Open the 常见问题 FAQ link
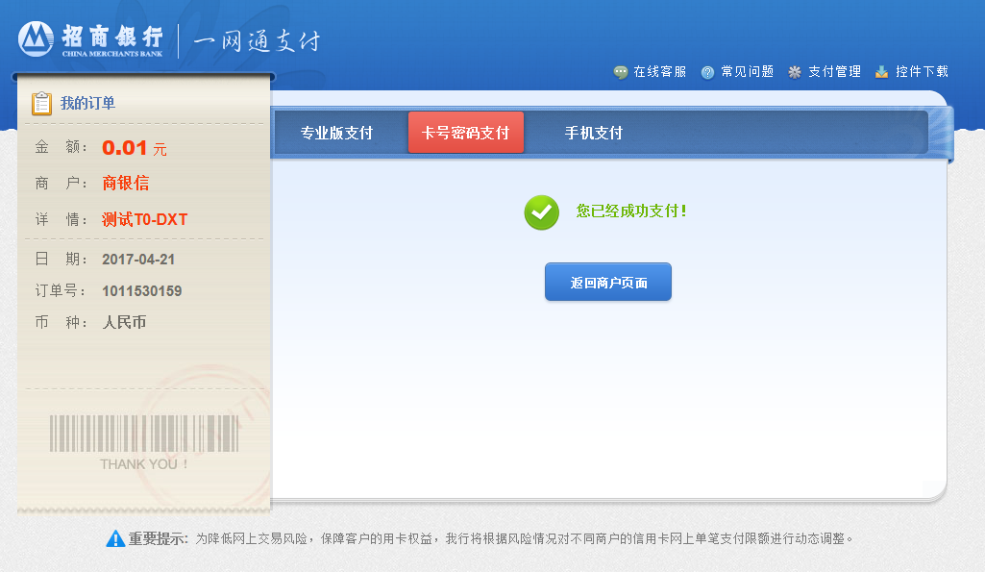The height and width of the screenshot is (572, 985). click(x=747, y=72)
